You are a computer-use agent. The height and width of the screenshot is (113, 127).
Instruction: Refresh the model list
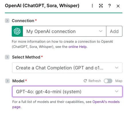click(x=92, y=81)
